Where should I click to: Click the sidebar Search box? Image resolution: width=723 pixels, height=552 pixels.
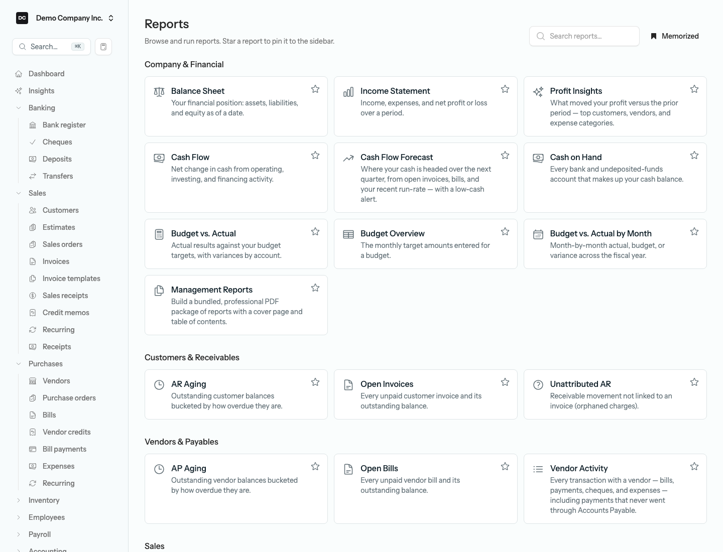click(x=51, y=47)
